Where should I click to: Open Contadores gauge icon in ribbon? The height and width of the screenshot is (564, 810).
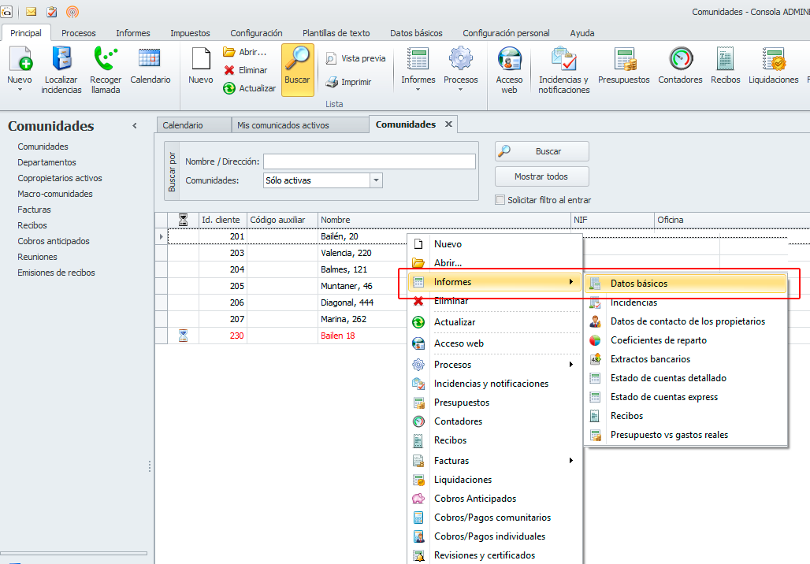pyautogui.click(x=680, y=67)
